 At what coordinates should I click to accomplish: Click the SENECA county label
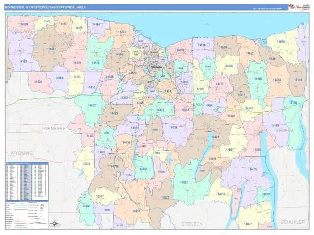(x=285, y=131)
